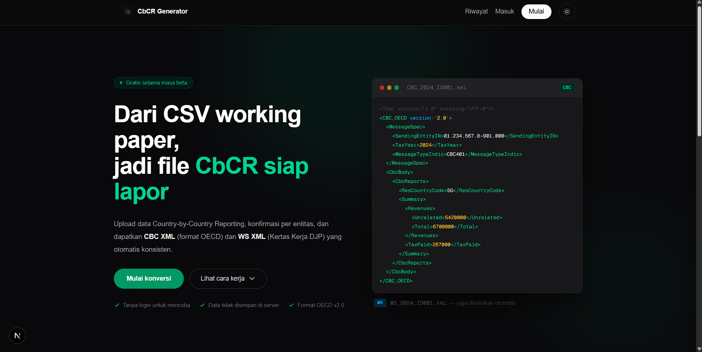Screen dimensions: 702x352
Task: Expand Lihat cara kerja chevron
Action: tap(252, 278)
